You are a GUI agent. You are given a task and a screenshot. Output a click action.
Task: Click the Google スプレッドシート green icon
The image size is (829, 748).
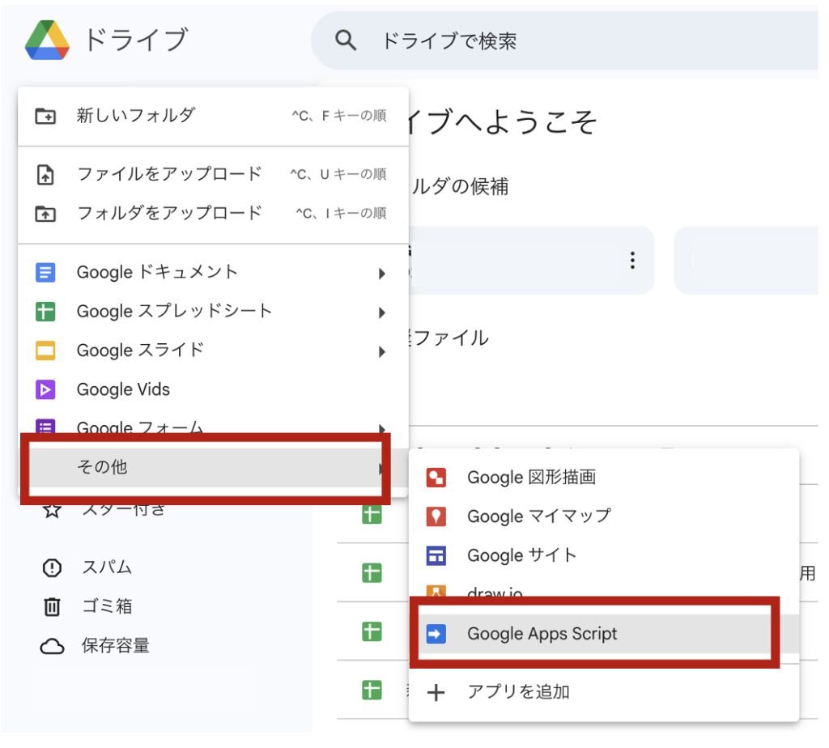(45, 312)
